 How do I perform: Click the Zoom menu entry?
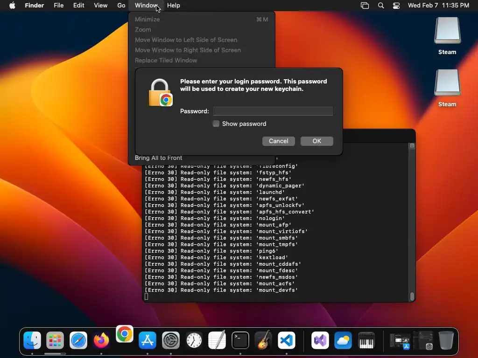point(143,29)
